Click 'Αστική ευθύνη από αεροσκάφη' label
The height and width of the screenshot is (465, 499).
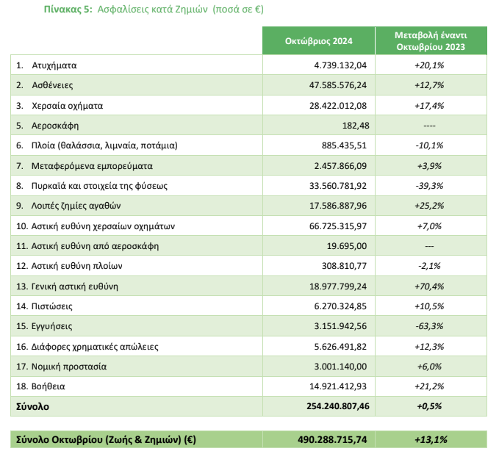pos(95,246)
